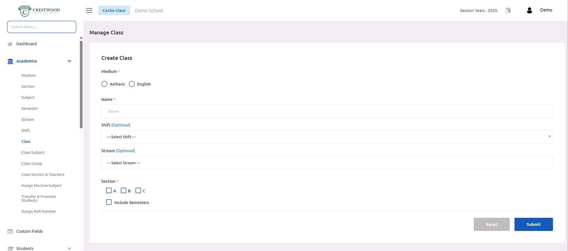
Task: Select the Amharic medium radio button
Action: point(104,84)
